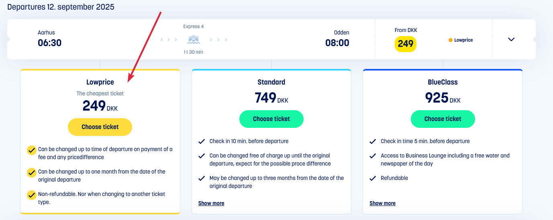The height and width of the screenshot is (220, 553).
Task: Select the Lowprice ticket card heading
Action: (100, 82)
